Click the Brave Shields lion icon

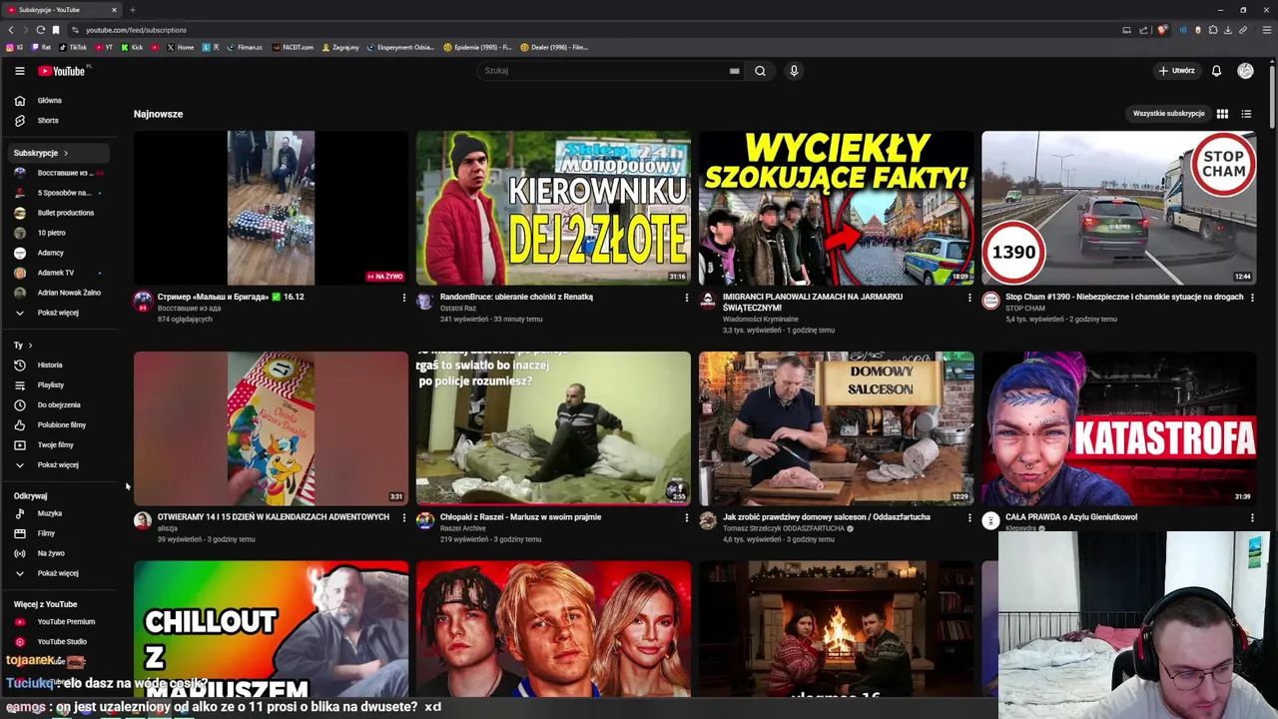pos(1162,30)
